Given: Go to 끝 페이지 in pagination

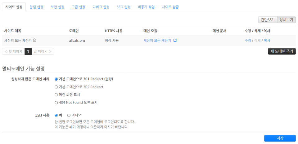Looking at the screenshot, I should click(x=43, y=51).
